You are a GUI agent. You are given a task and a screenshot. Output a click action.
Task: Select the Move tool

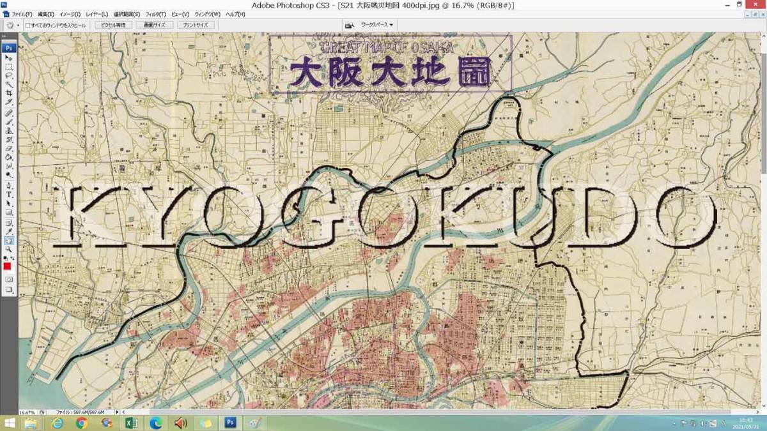9,58
